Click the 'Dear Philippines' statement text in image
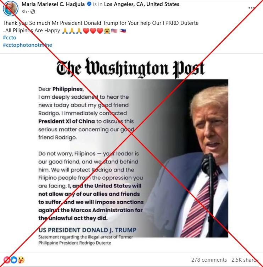Screen dimensions: 263x267 click(61, 89)
